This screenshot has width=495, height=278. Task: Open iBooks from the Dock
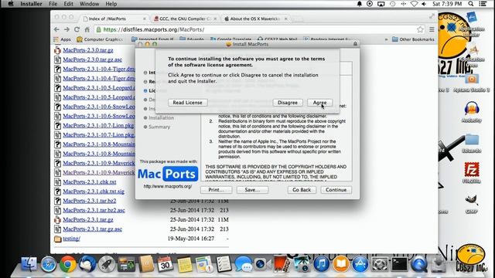[340, 264]
